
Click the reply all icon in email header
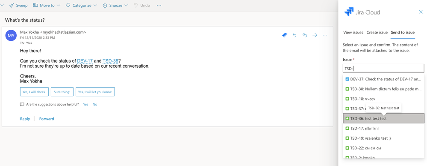coord(305,35)
